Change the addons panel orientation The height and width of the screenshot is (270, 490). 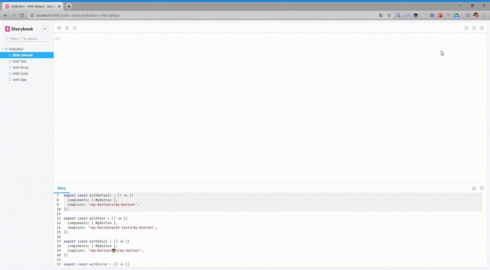coord(474,188)
